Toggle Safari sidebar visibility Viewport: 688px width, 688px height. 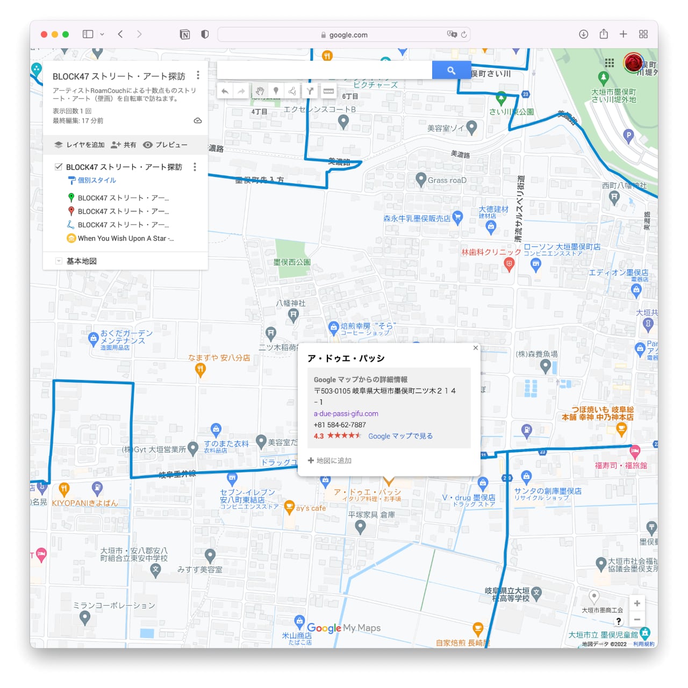(88, 34)
